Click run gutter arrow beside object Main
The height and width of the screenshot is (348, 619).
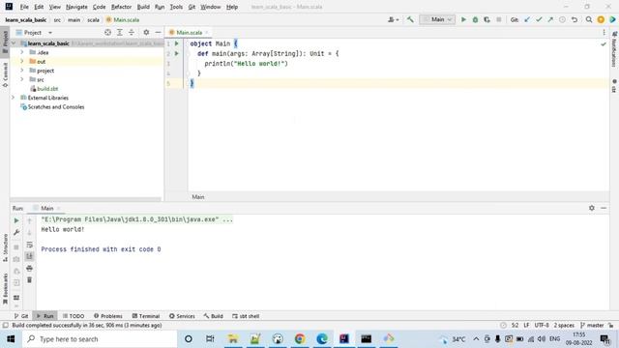(177, 43)
